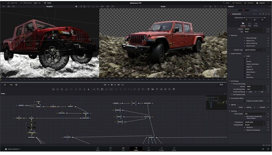Screen dimensions: 272x155
Task: Open the Effects Library panel
Action: pos(26,3)
